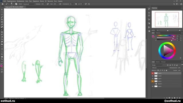Toggle pressure controls opacity icon
The width and height of the screenshot is (183, 103).
[48, 4]
